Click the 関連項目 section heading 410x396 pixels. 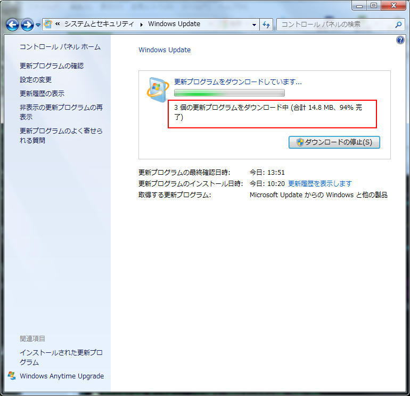32,338
